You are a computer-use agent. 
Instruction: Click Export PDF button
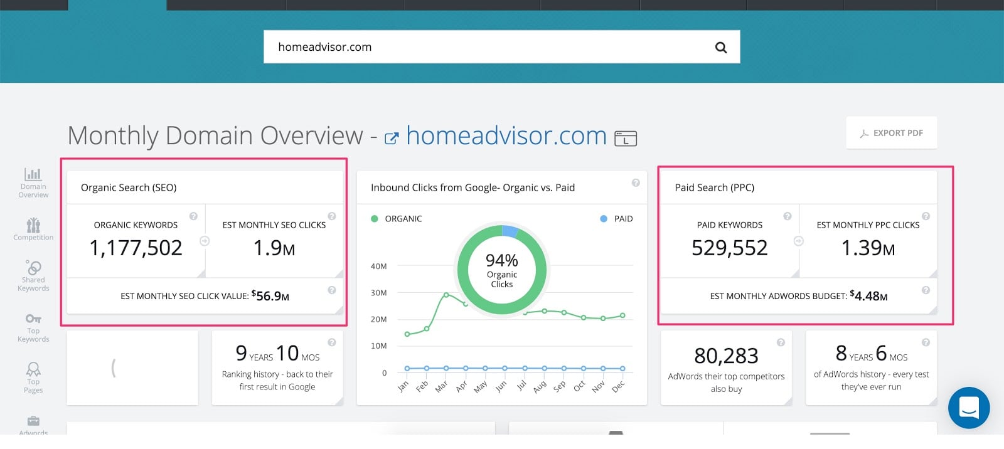pos(891,133)
